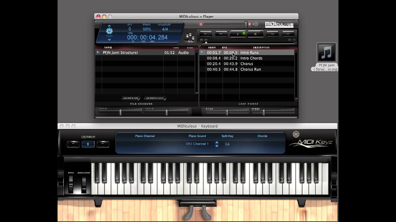Click the 00:20.2 end time
This screenshot has height=222, width=396.
(x=230, y=58)
